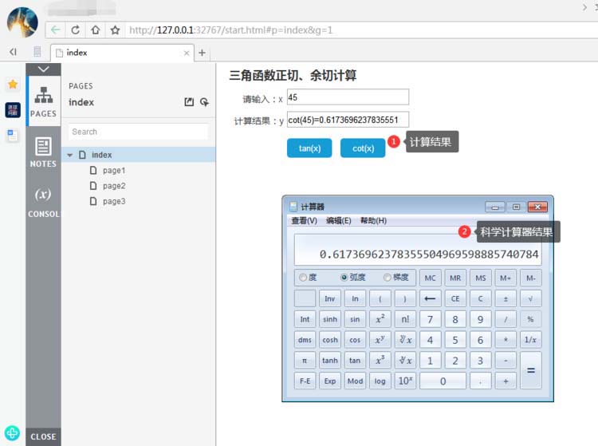Open the browser home page icon
This screenshot has width=598, height=446.
(96, 30)
